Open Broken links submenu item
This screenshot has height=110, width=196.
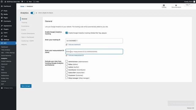[5, 79]
